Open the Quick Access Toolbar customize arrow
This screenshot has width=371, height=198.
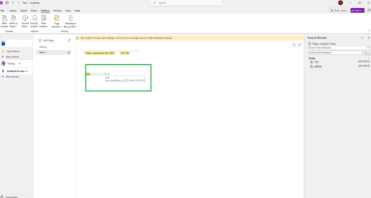18,3
